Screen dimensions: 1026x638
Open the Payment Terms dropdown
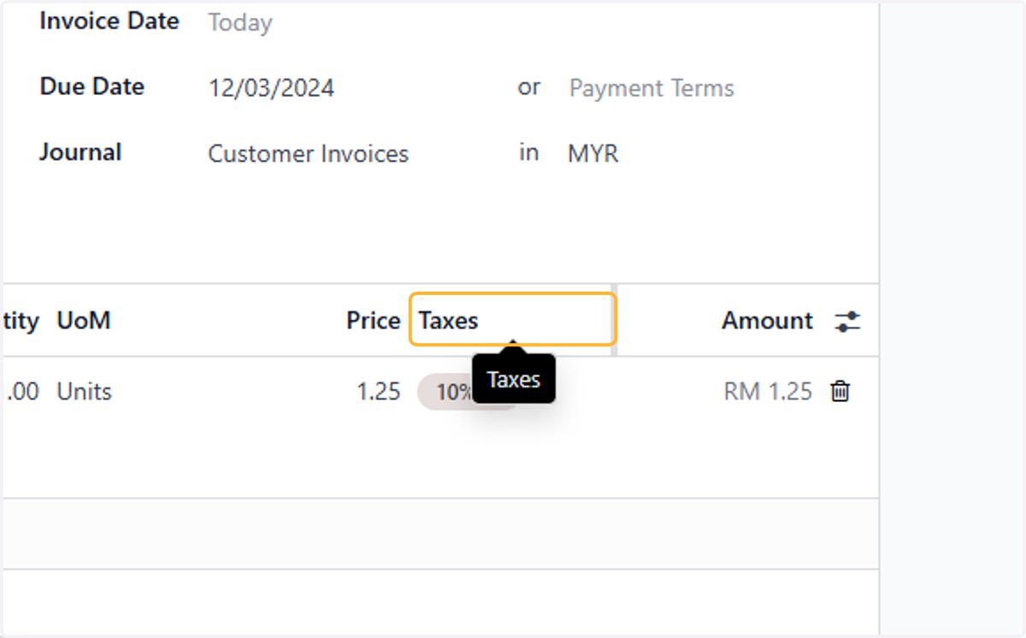652,88
